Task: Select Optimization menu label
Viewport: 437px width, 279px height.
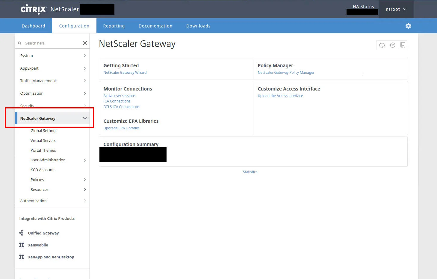Action: point(32,93)
